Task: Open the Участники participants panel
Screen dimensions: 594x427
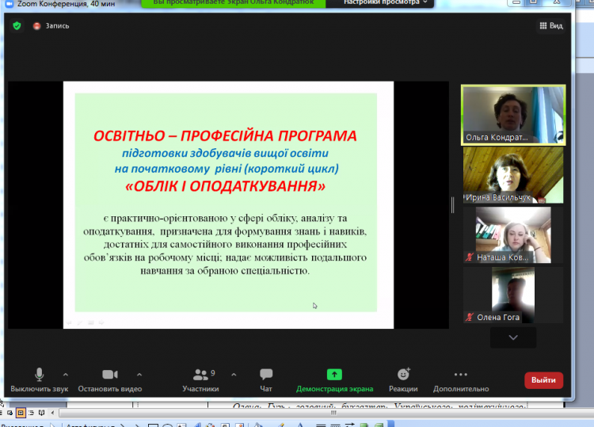Action: click(200, 375)
